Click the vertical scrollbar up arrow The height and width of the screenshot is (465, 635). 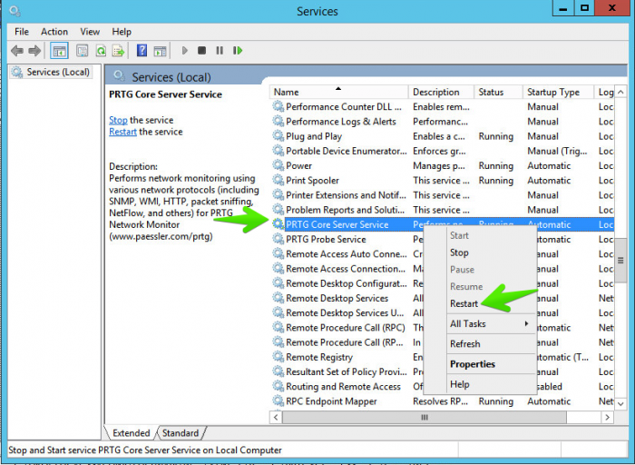620,93
